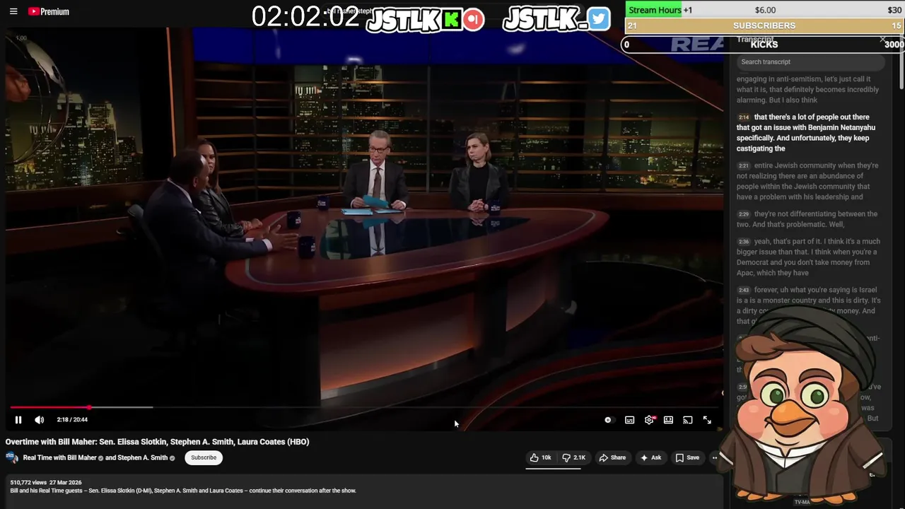Open Real Time with Bill Maher channel link
Viewport: 905px width, 509px height.
point(59,457)
